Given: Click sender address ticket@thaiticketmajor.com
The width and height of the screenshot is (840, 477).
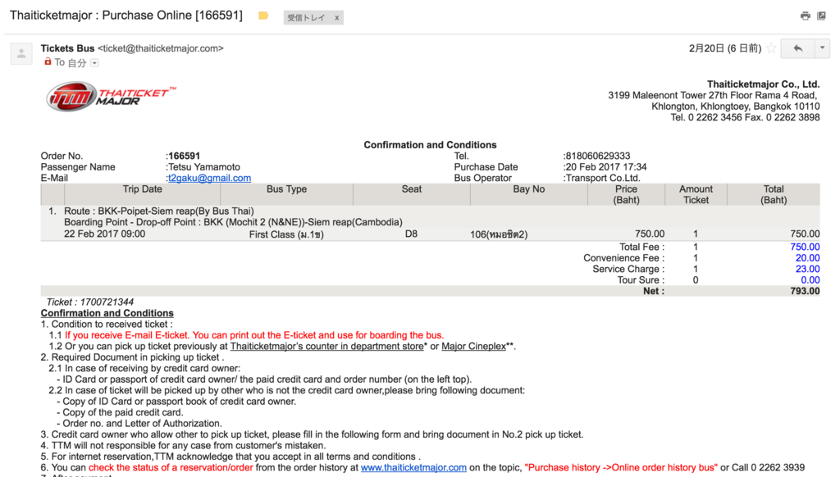Looking at the screenshot, I should (161, 48).
